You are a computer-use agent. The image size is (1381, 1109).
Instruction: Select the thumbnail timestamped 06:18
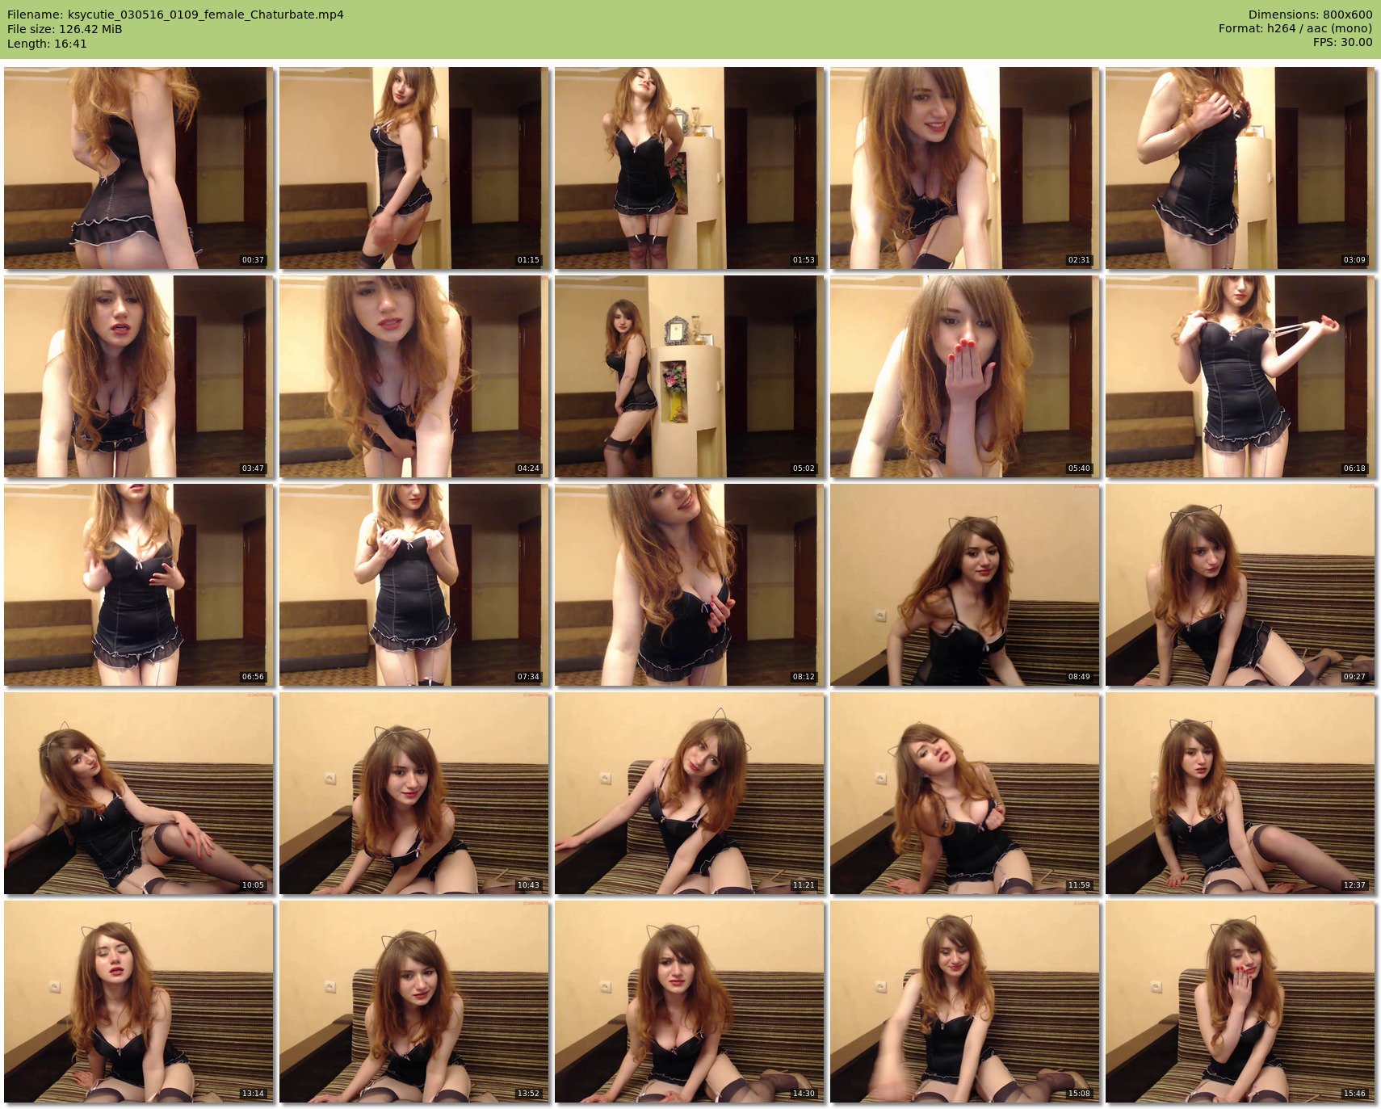pos(1240,376)
